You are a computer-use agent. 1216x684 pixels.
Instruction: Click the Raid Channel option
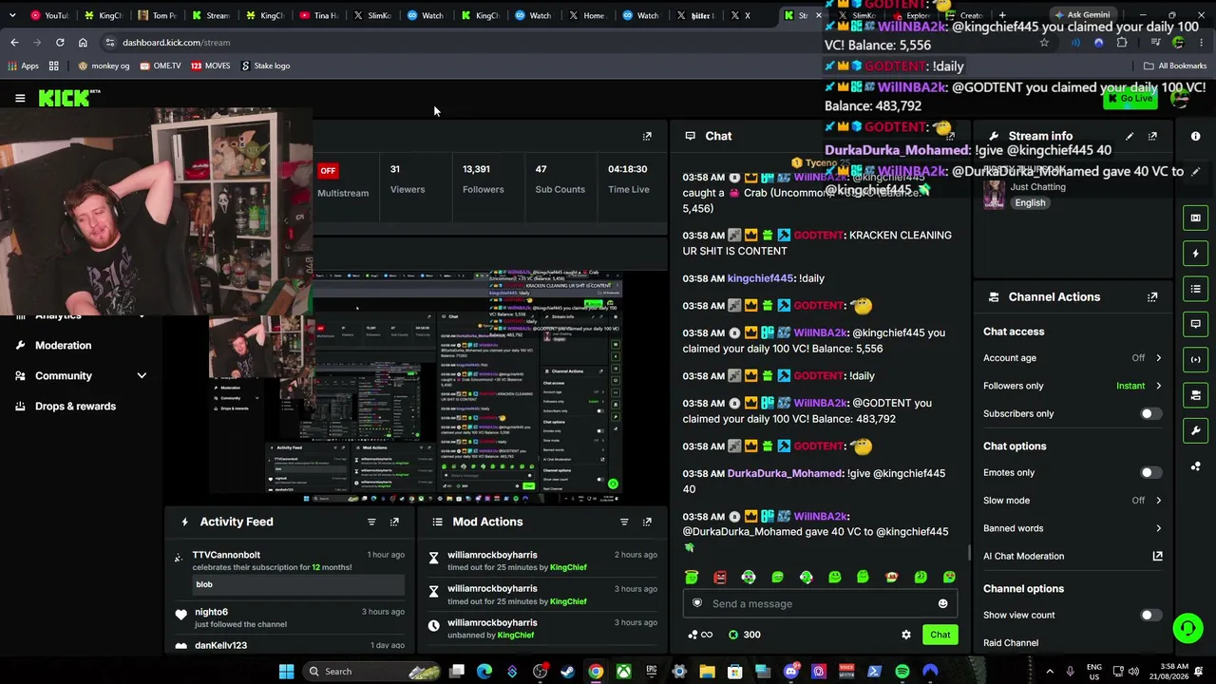[x=1011, y=643]
